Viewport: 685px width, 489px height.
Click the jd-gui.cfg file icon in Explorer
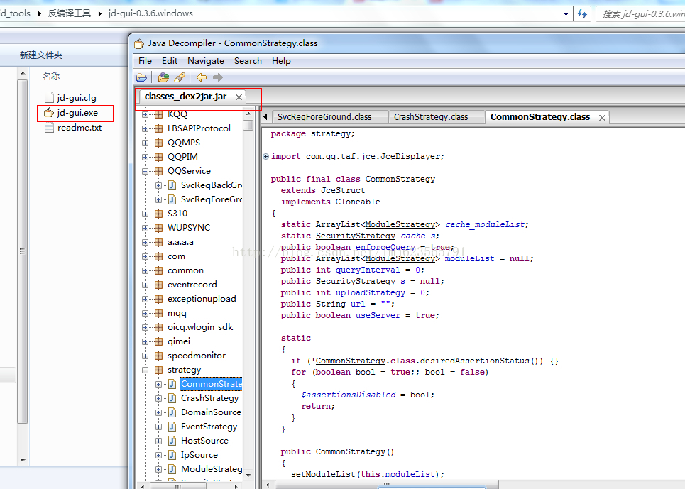(x=49, y=97)
